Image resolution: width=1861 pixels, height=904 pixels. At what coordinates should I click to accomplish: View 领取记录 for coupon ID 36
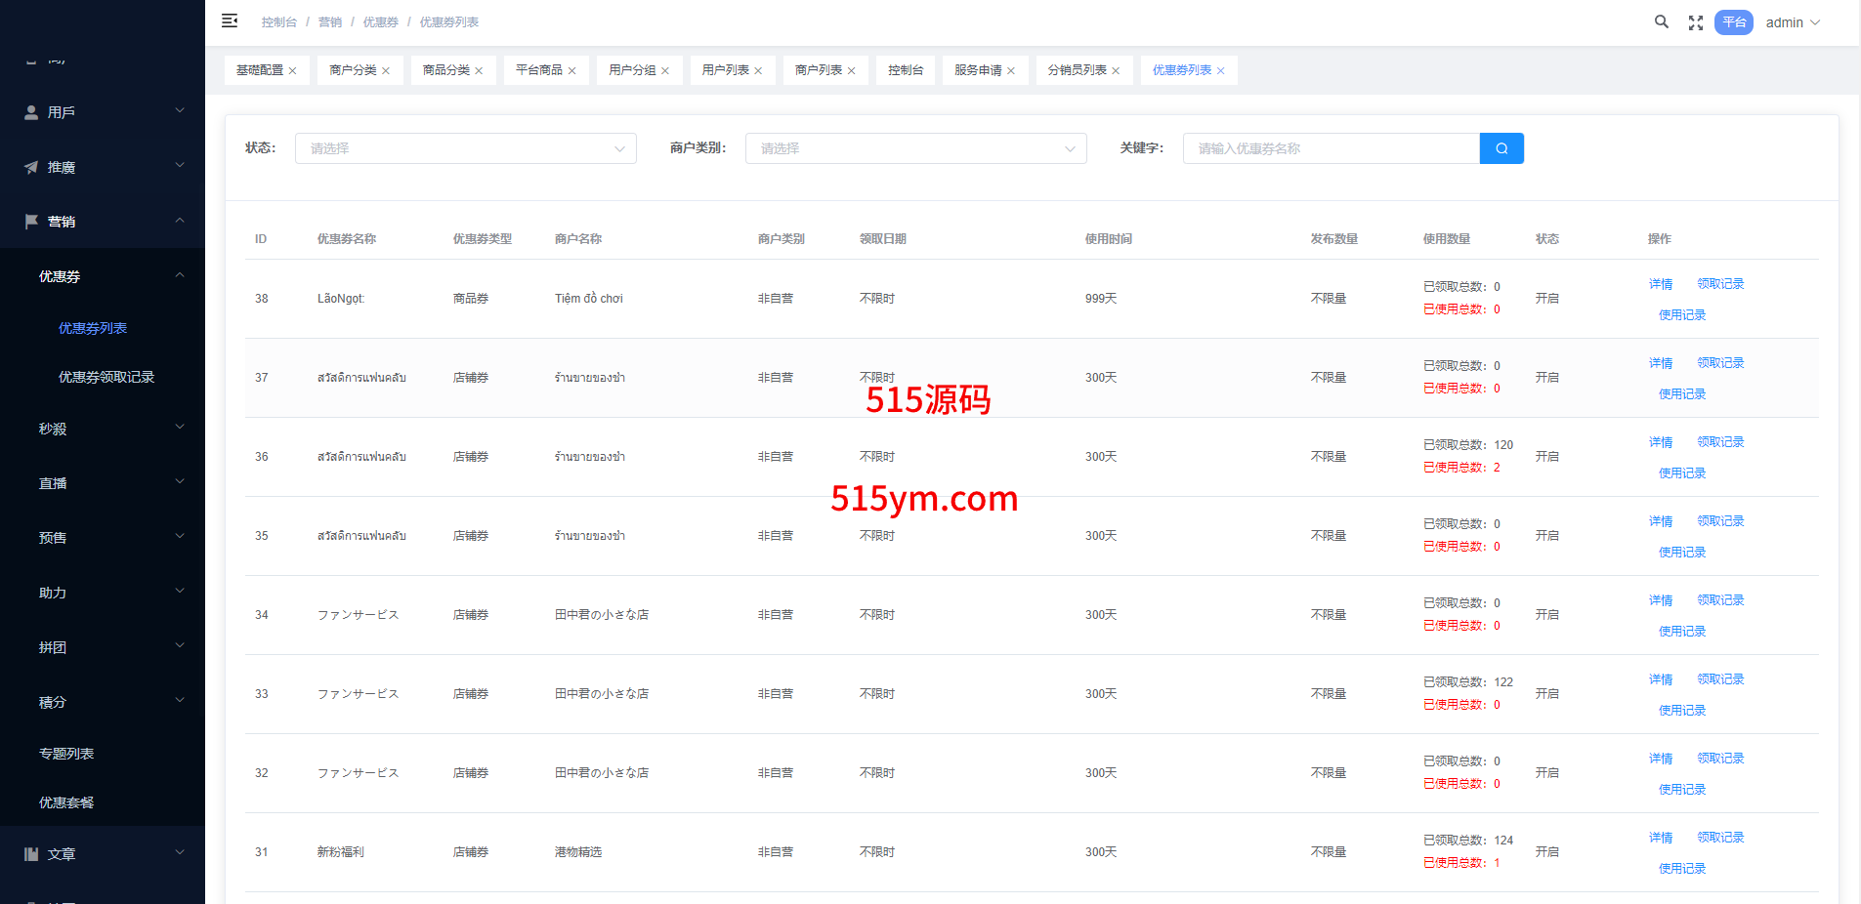point(1720,442)
